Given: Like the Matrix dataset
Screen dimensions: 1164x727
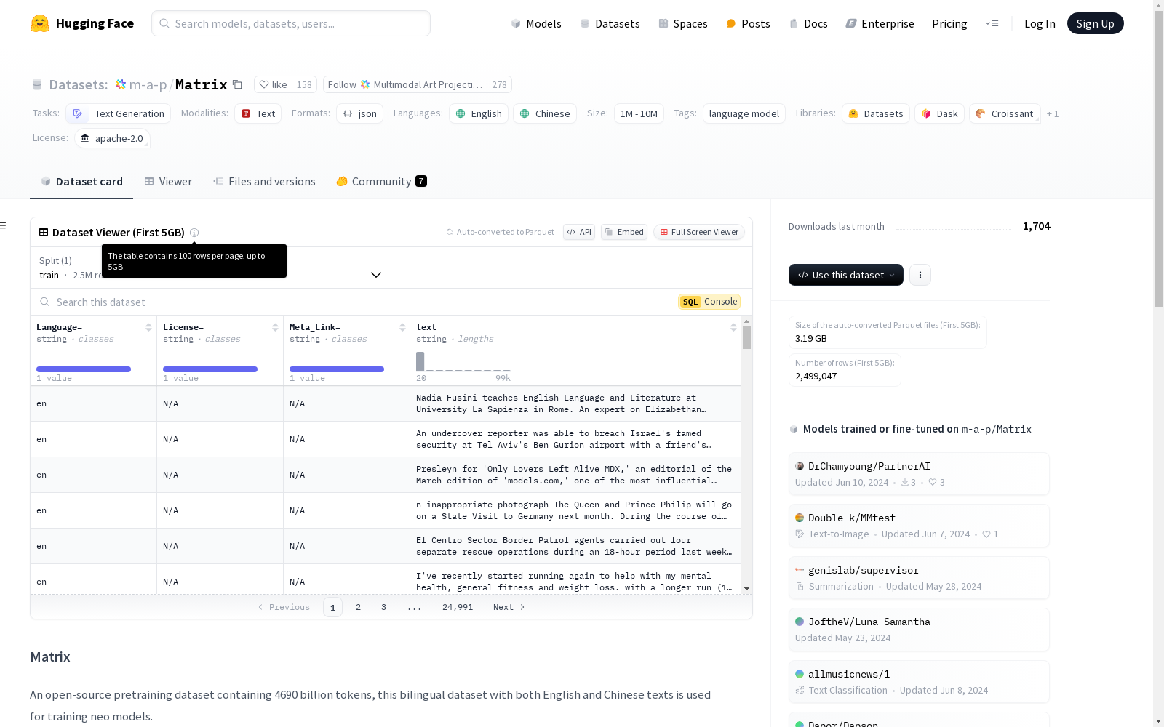Looking at the screenshot, I should tap(274, 84).
